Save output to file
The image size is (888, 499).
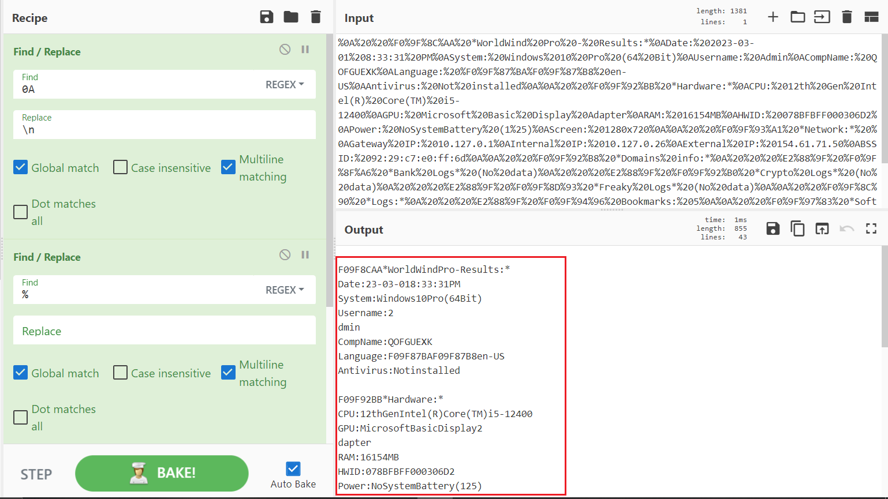pyautogui.click(x=773, y=229)
